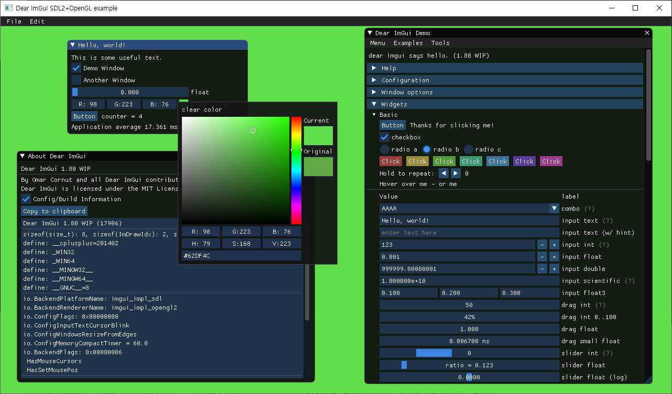Collapse the Widgets section

(505, 104)
